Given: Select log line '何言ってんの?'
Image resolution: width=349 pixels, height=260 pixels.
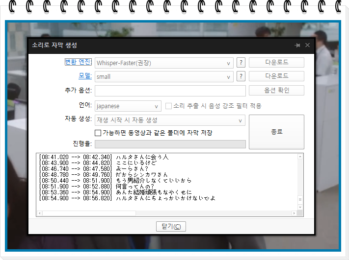Looking at the screenshot, I should pos(96,187).
